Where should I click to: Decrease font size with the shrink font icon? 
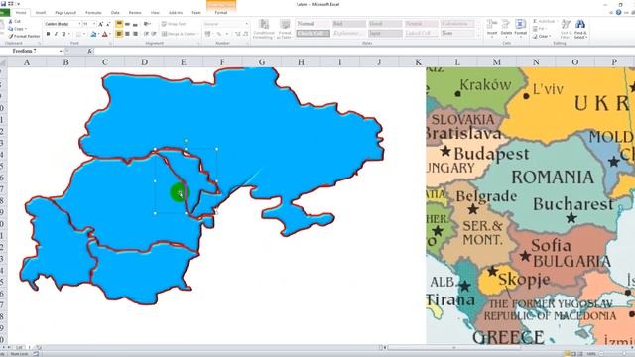pyautogui.click(x=108, y=24)
